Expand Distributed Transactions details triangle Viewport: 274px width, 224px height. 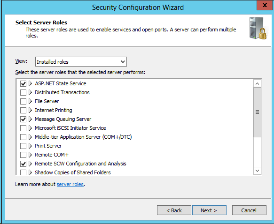coord(31,92)
